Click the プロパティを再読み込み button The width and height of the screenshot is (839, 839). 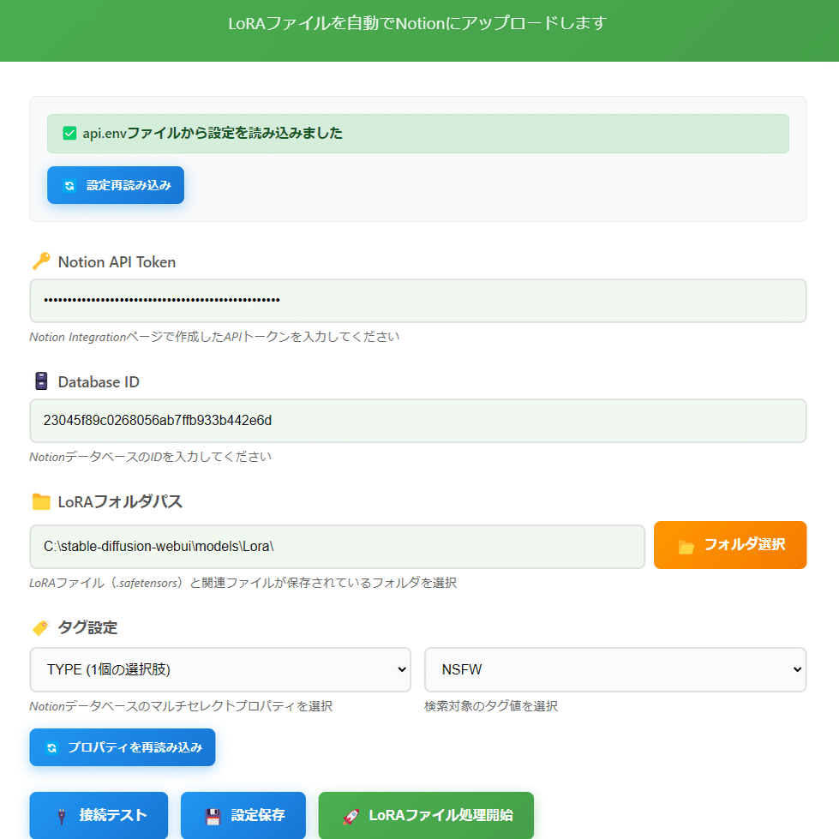tap(123, 747)
